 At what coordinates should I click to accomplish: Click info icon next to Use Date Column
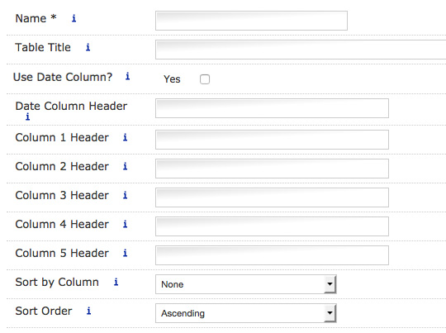(128, 76)
